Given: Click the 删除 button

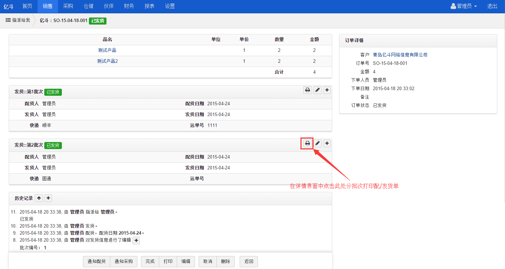Looking at the screenshot, I should 226,262.
